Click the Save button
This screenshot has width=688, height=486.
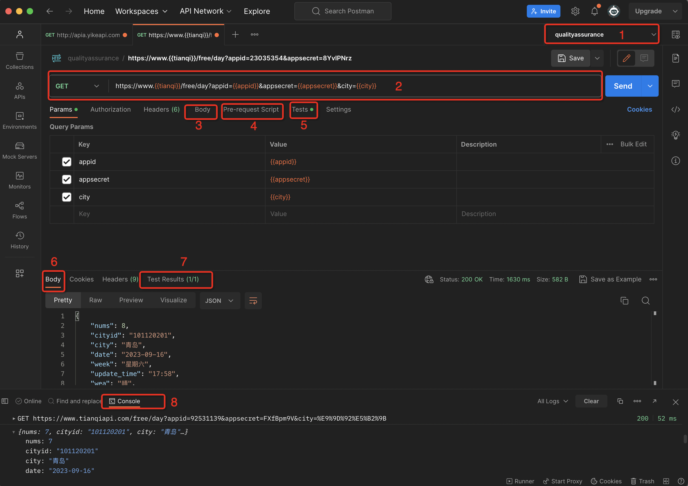click(x=571, y=58)
